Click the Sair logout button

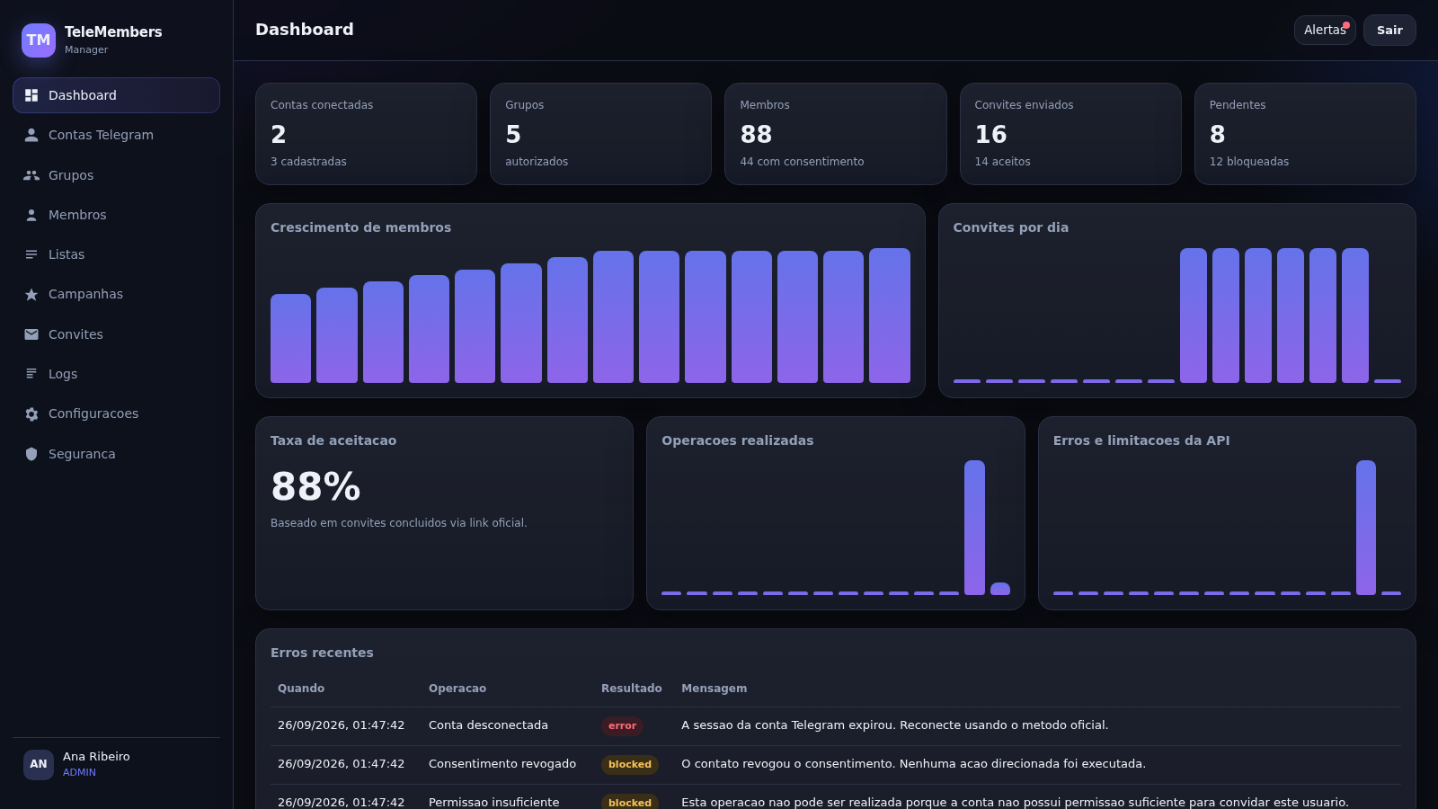click(x=1389, y=30)
